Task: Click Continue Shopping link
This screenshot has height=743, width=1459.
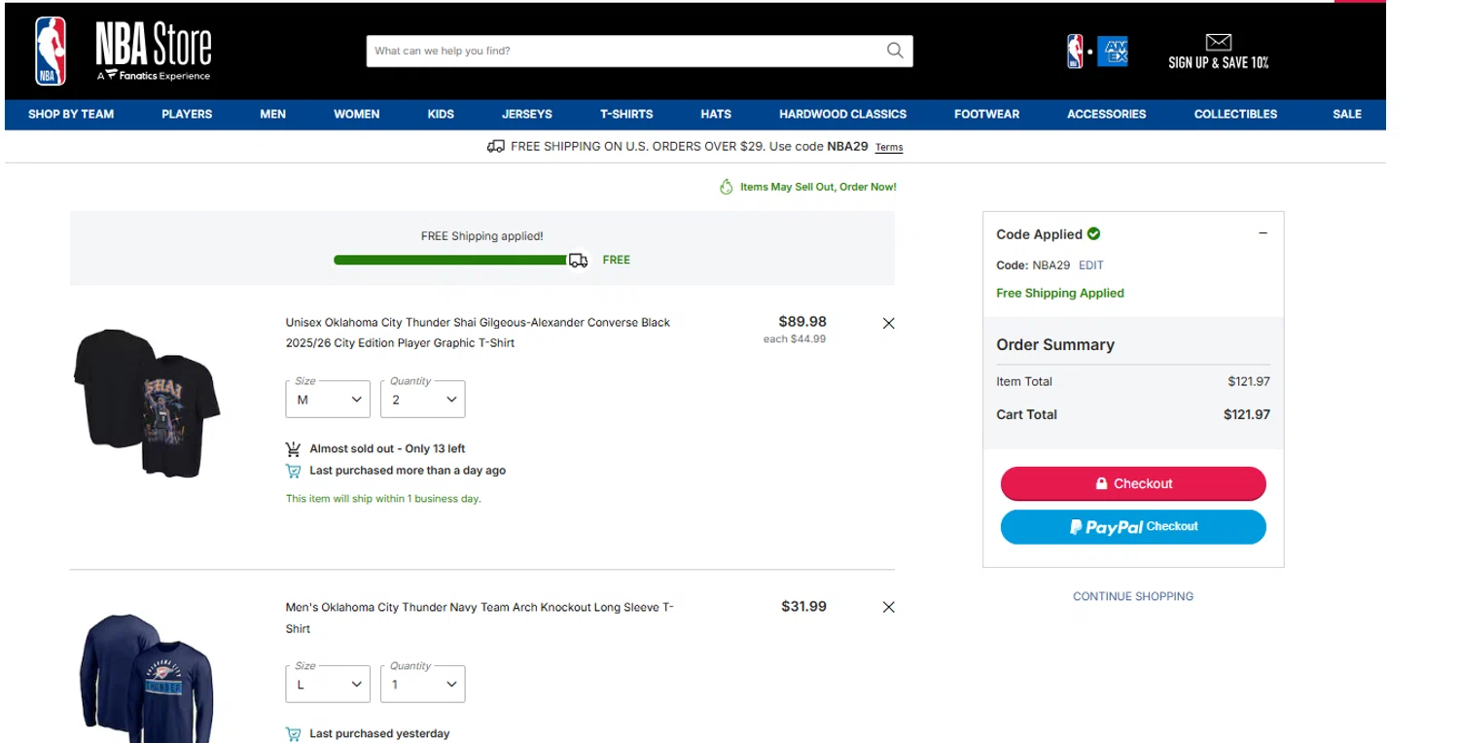Action: point(1133,596)
